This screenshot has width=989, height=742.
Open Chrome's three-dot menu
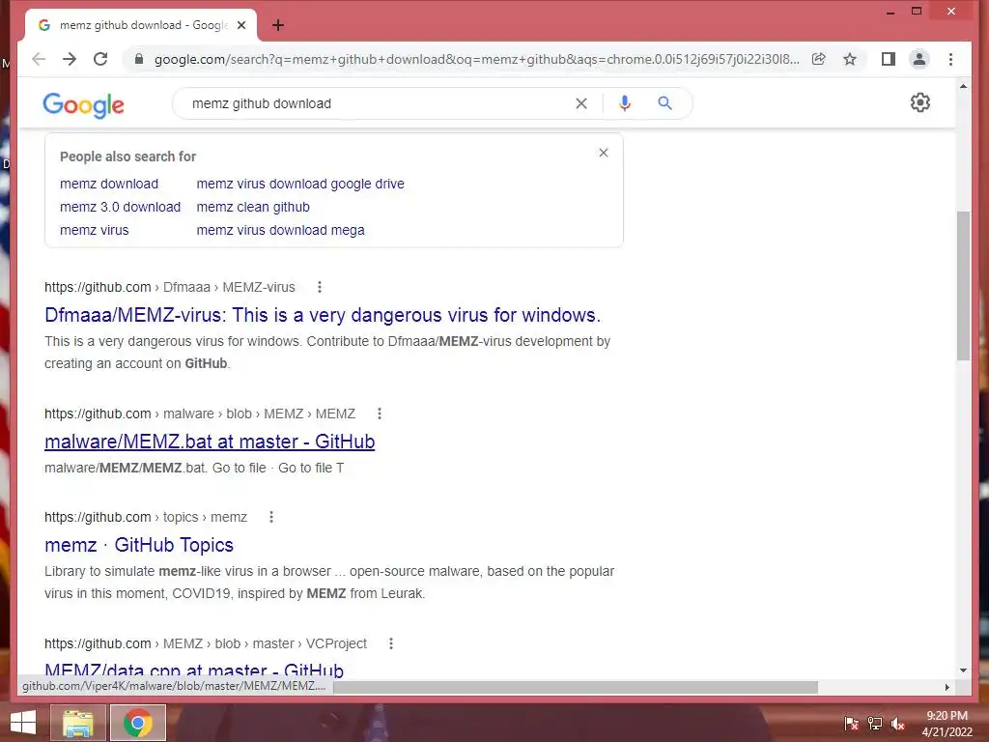(x=950, y=59)
